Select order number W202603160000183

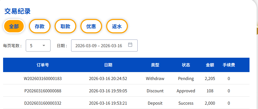43,78
